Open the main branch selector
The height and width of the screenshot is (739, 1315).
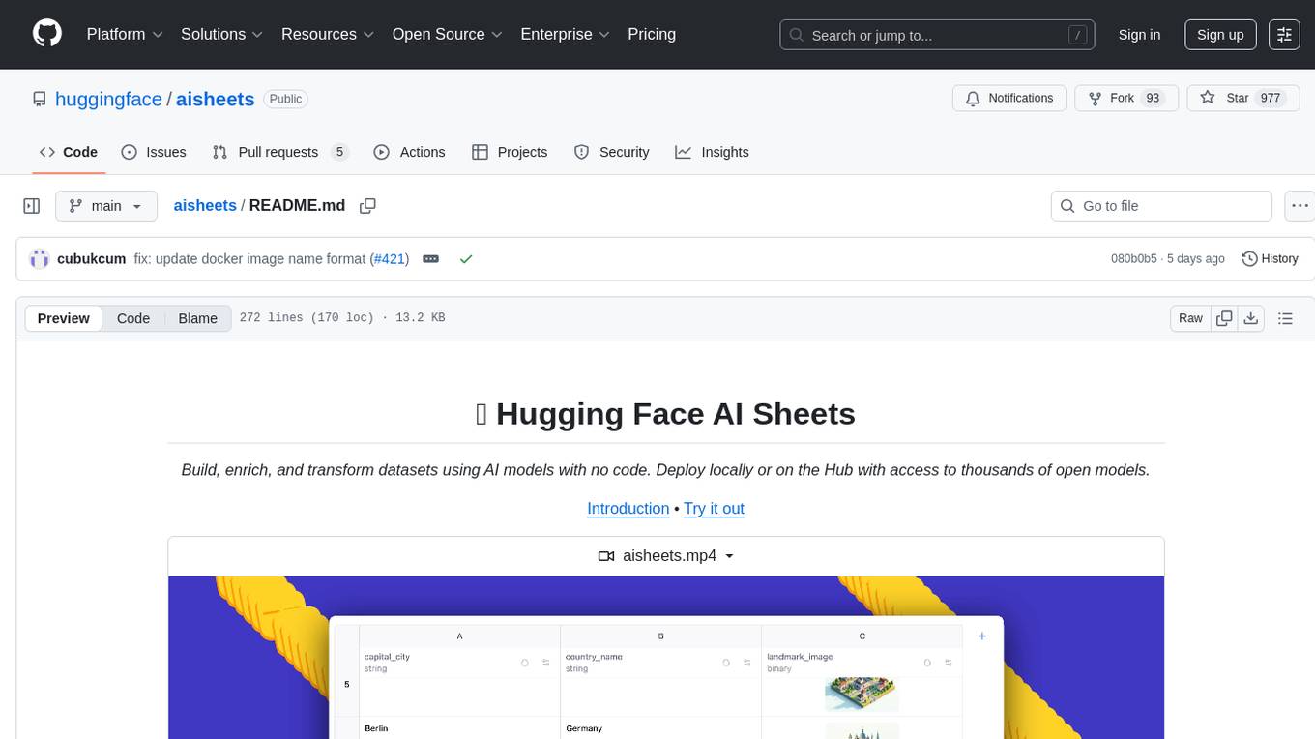106,206
